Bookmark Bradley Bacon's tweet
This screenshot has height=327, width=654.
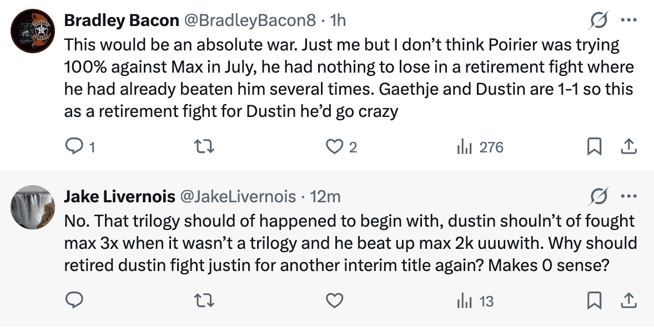click(x=594, y=147)
